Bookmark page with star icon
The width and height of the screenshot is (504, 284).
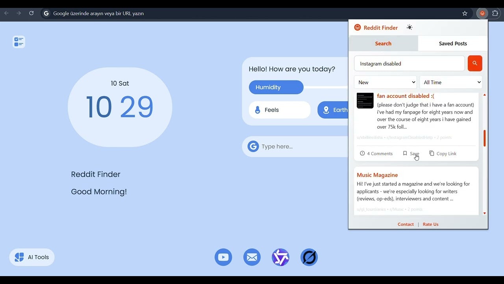[x=465, y=13]
